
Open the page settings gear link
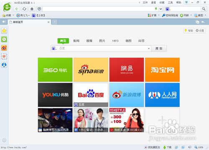click(x=200, y=30)
